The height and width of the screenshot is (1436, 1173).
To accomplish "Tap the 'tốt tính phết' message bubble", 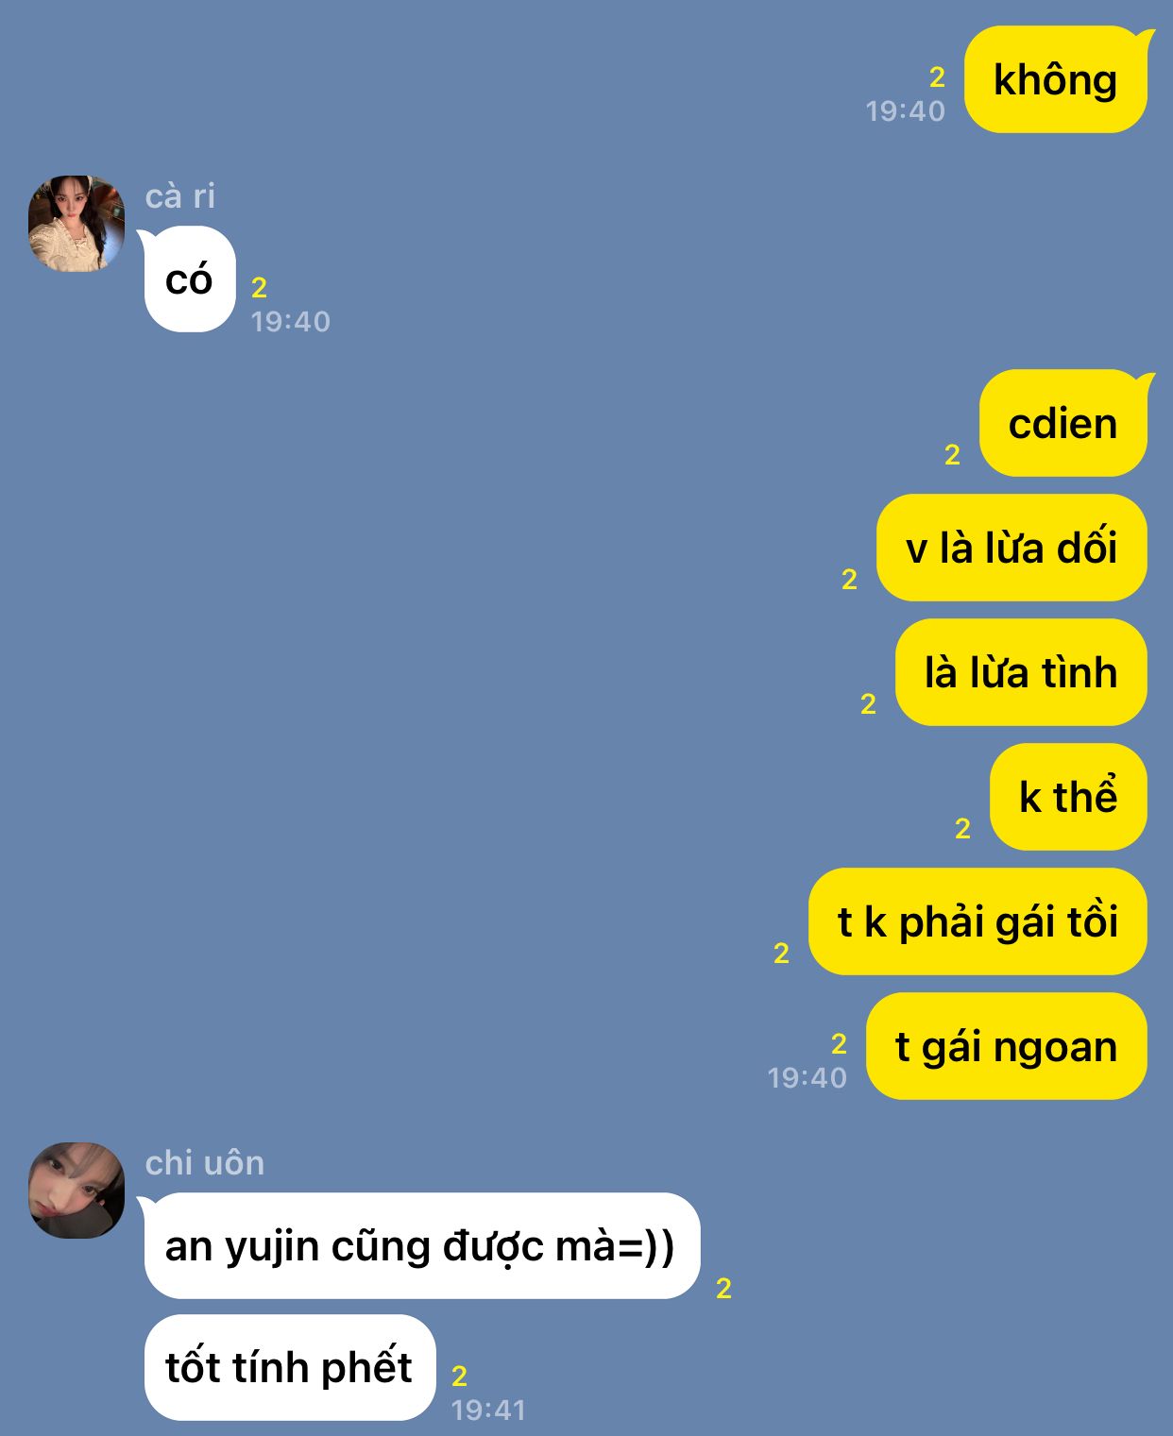I will (289, 1367).
